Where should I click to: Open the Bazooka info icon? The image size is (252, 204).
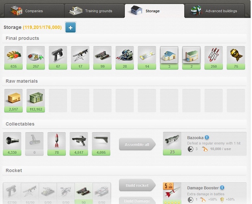(x=207, y=137)
